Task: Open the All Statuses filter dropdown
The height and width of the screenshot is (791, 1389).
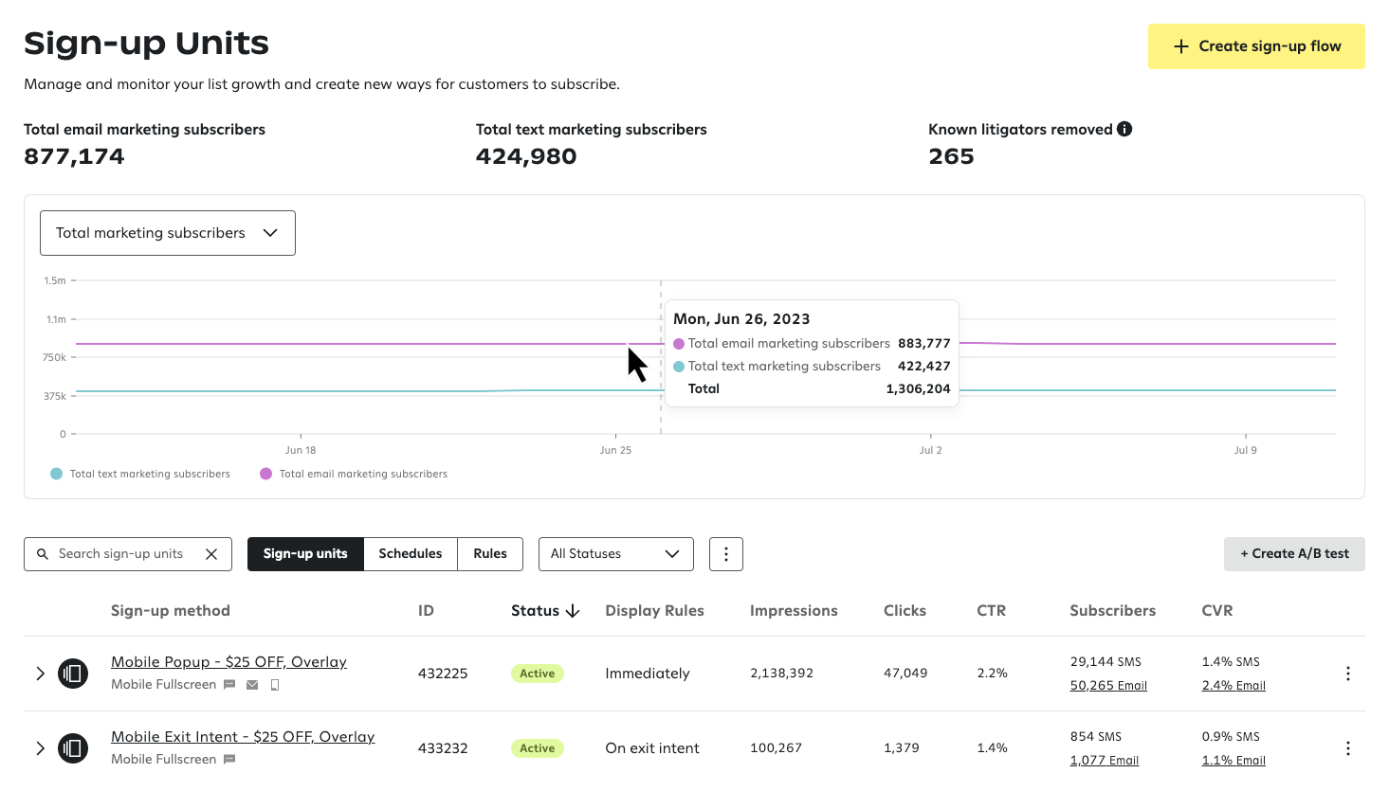Action: (x=615, y=554)
